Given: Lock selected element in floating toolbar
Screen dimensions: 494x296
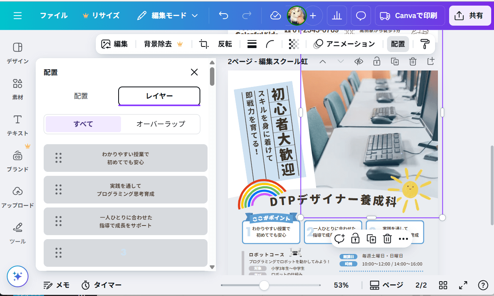Looking at the screenshot, I should pos(355,239).
